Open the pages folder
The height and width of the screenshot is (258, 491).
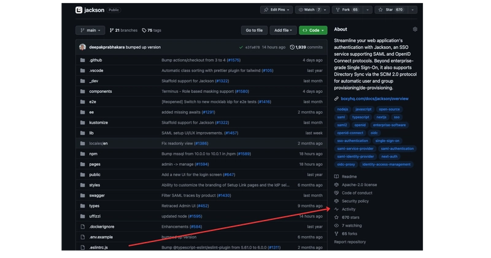[95, 164]
